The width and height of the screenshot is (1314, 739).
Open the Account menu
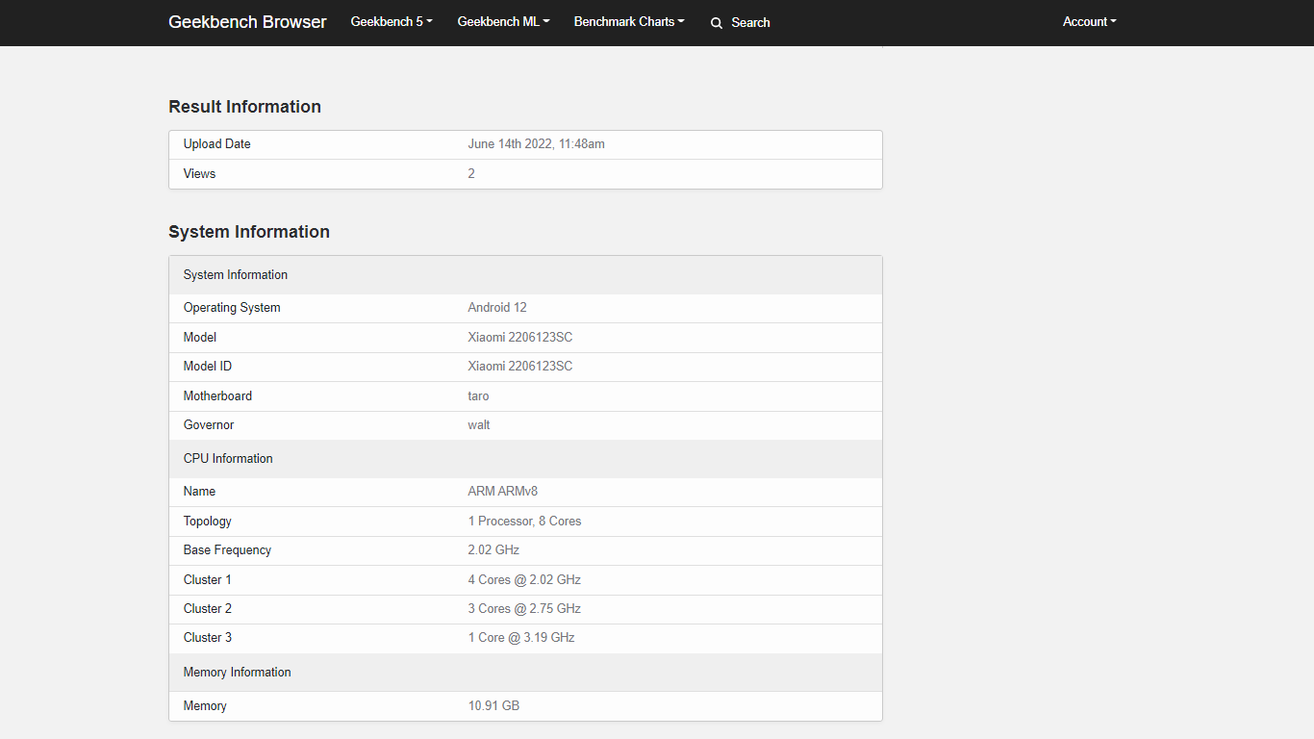pyautogui.click(x=1089, y=22)
